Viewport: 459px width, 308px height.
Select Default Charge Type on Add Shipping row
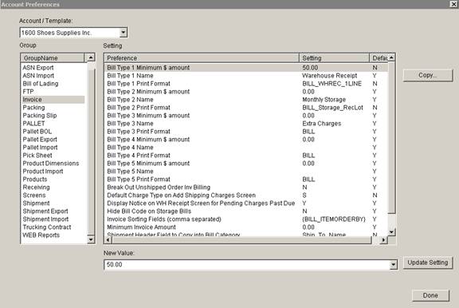[246, 195]
